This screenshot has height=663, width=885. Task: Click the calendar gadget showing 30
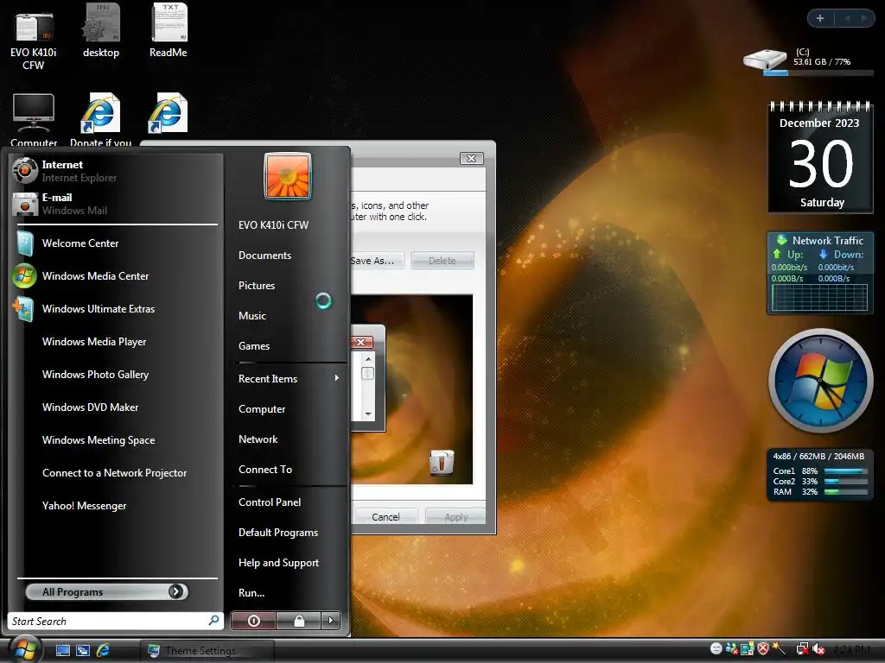pyautogui.click(x=820, y=157)
